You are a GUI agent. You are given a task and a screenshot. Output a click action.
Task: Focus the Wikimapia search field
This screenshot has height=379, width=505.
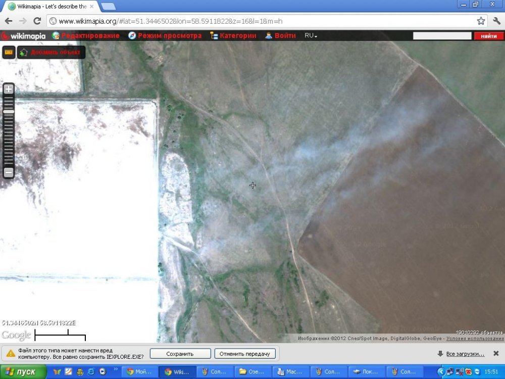442,36
